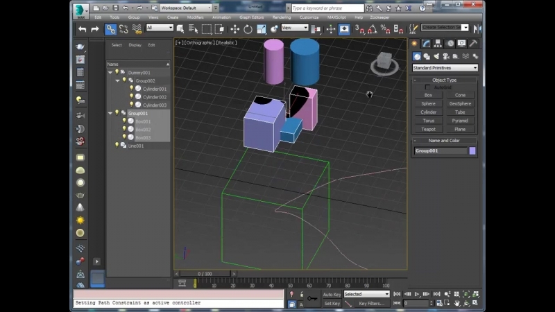Image resolution: width=555 pixels, height=312 pixels.
Task: Click the Torus primitive button
Action: pyautogui.click(x=428, y=121)
